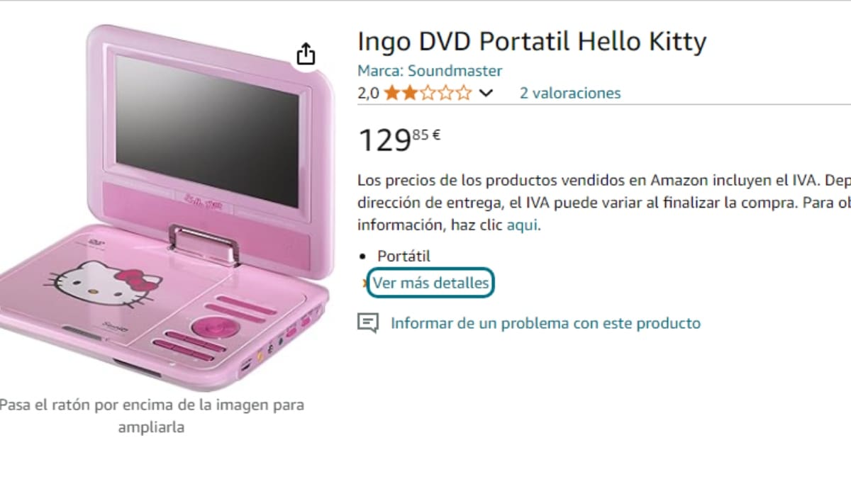Follow the aquí link for IVA information
The height and width of the screenshot is (496, 851).
tap(523, 225)
